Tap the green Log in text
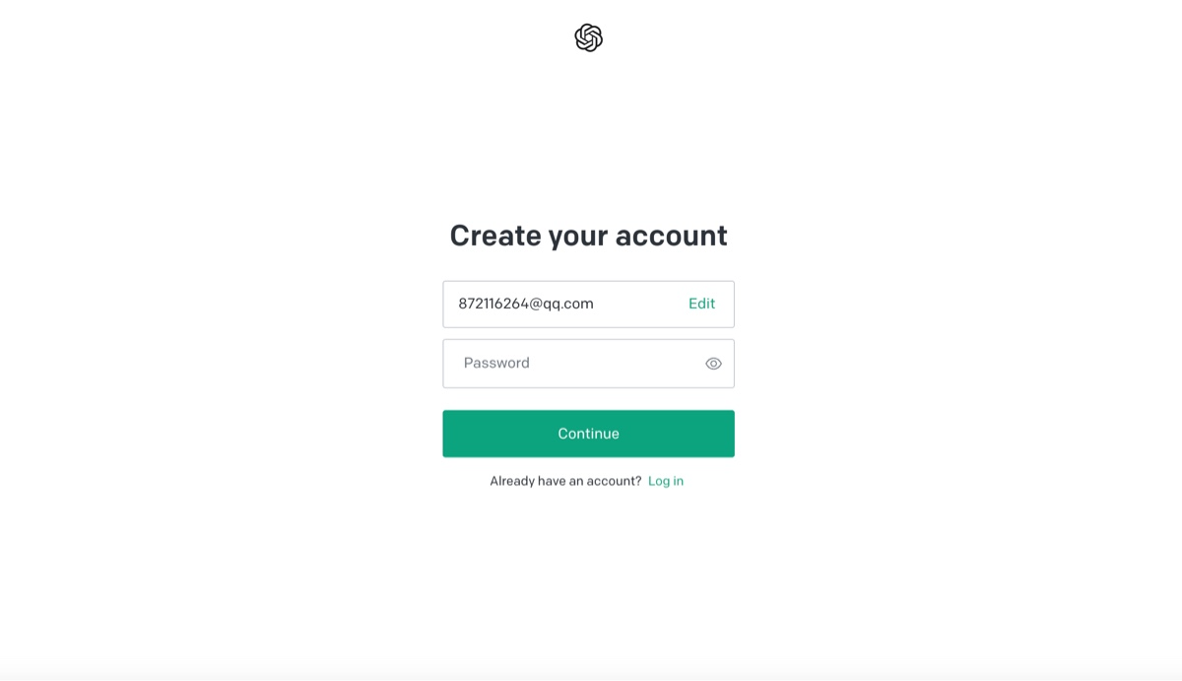Screen dimensions: 1182x681 [x=666, y=481]
